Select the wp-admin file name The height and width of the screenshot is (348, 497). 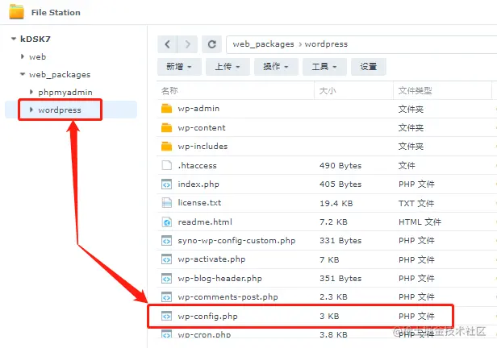[x=198, y=109]
